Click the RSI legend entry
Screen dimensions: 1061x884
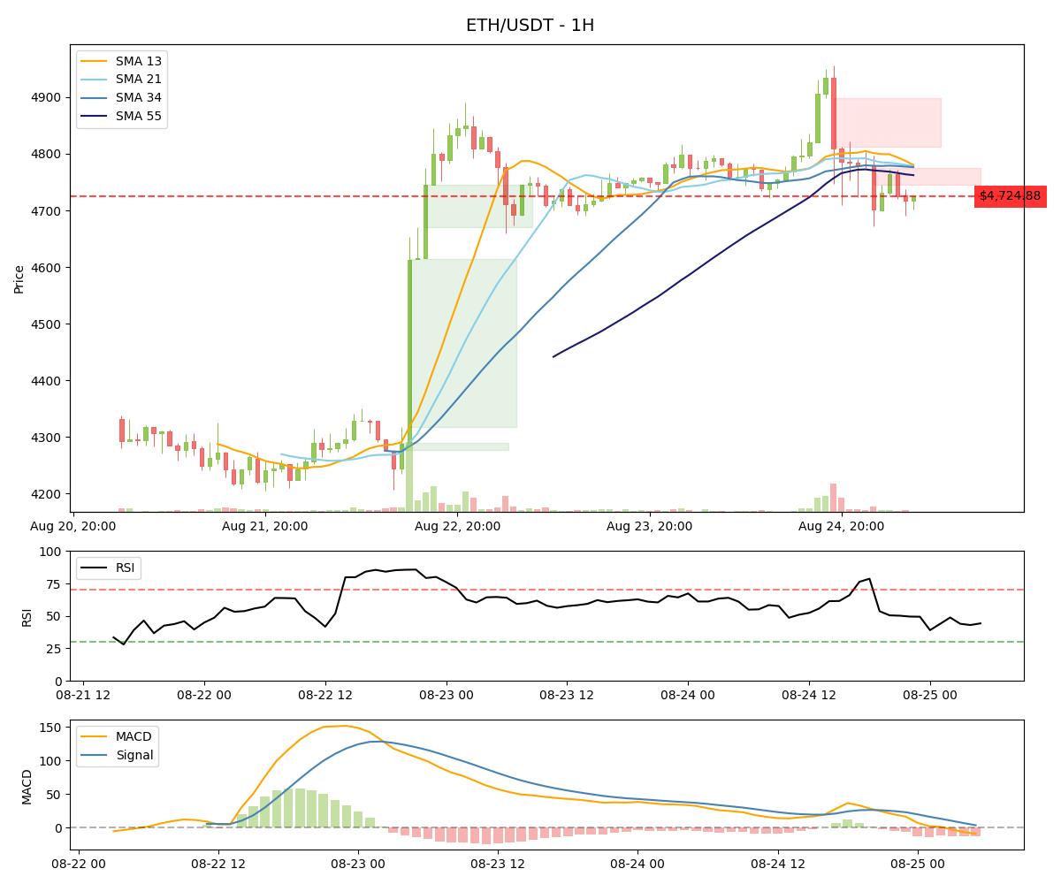point(108,568)
